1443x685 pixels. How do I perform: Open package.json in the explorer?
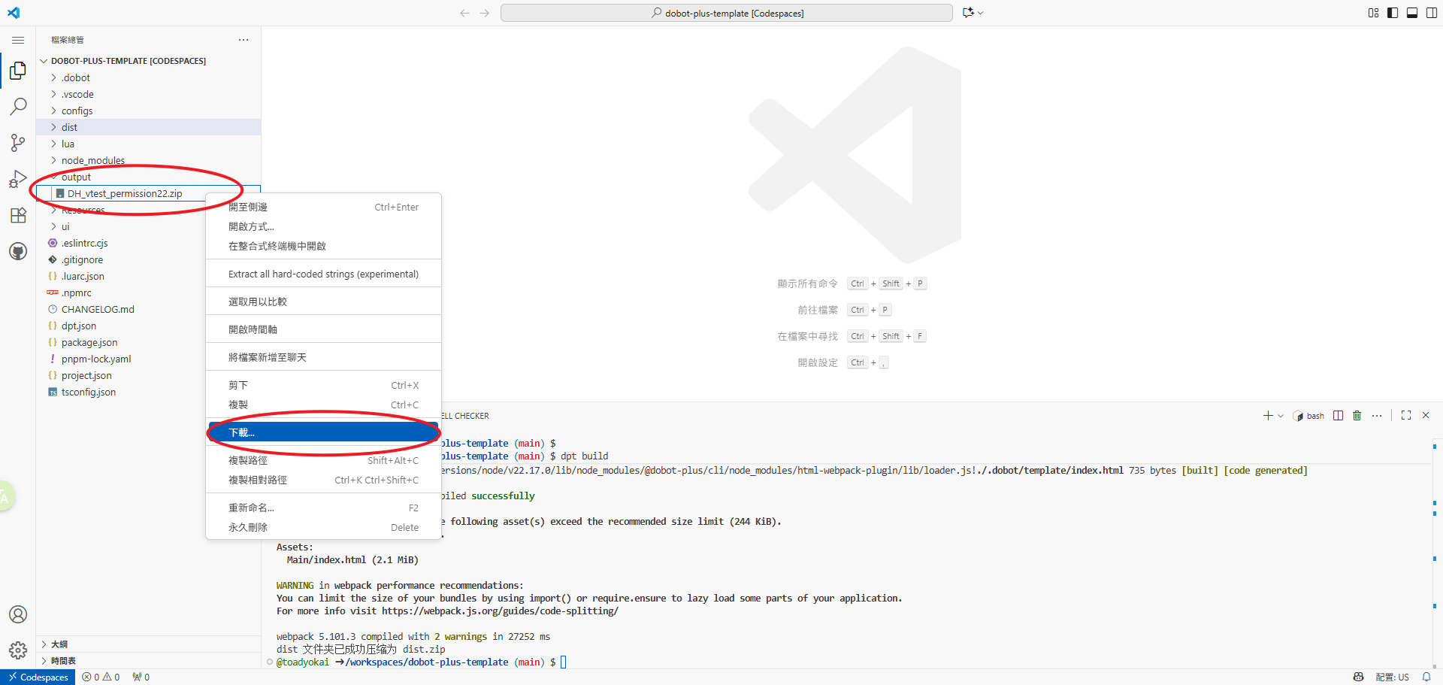point(89,342)
